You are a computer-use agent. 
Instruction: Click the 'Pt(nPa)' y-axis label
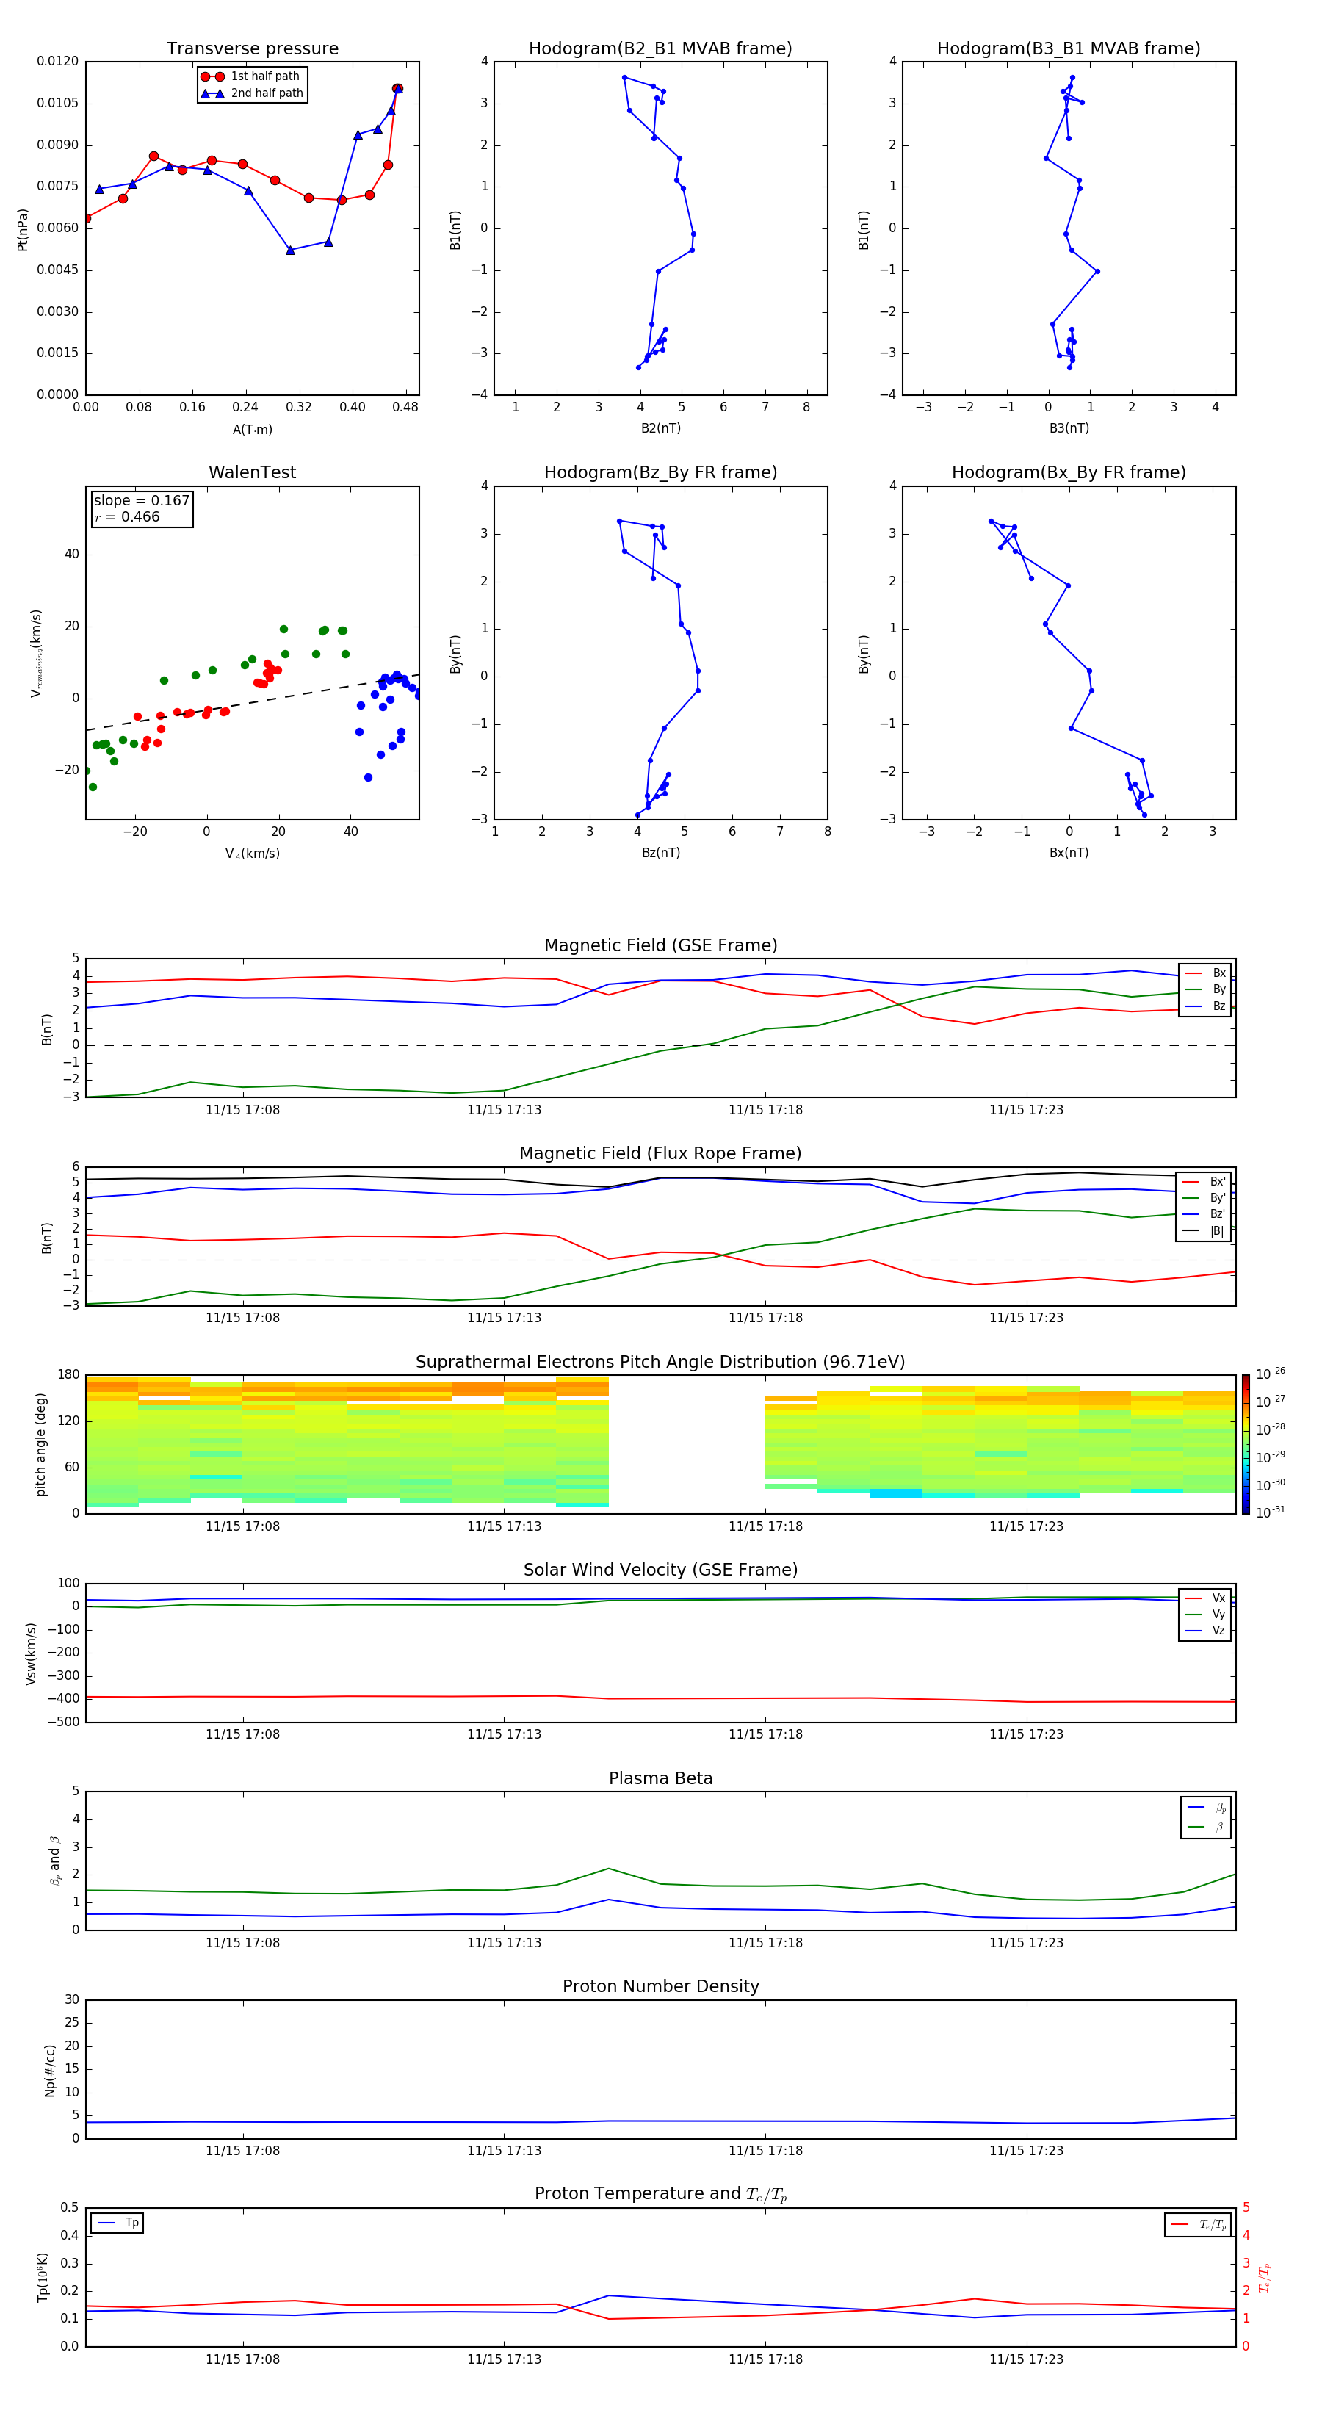click(23, 230)
